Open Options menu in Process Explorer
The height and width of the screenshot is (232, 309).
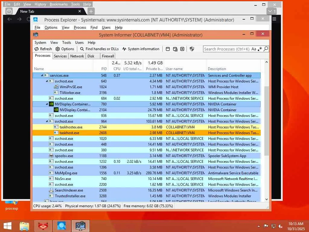pyautogui.click(x=51, y=27)
